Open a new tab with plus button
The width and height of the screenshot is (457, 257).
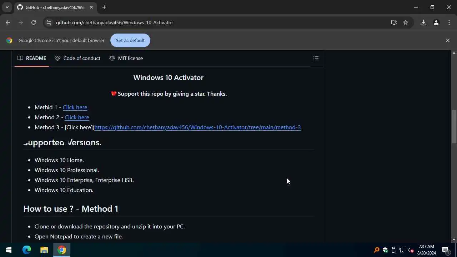(104, 7)
